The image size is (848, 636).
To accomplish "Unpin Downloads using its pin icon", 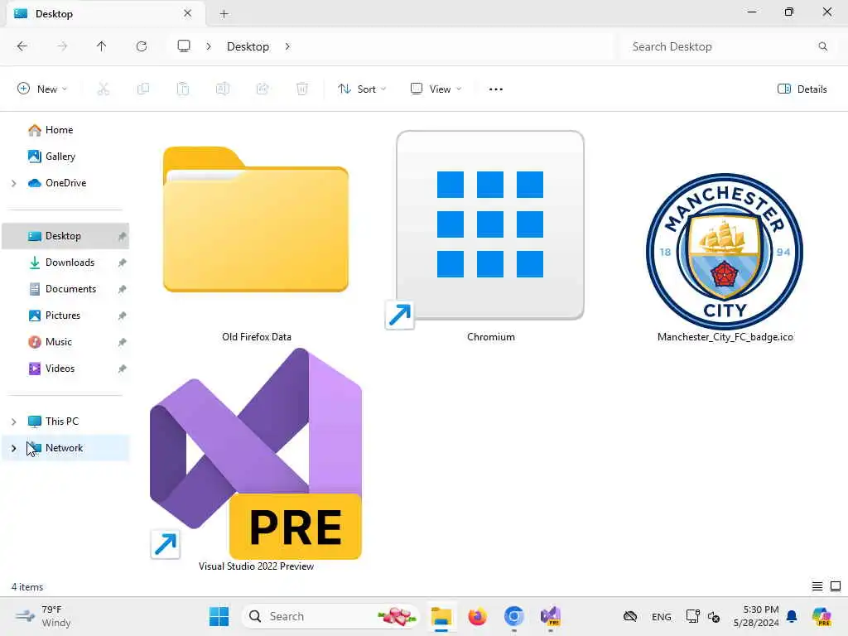I will point(123,263).
